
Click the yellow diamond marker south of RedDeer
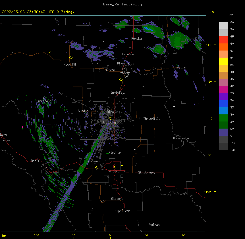point(121,80)
